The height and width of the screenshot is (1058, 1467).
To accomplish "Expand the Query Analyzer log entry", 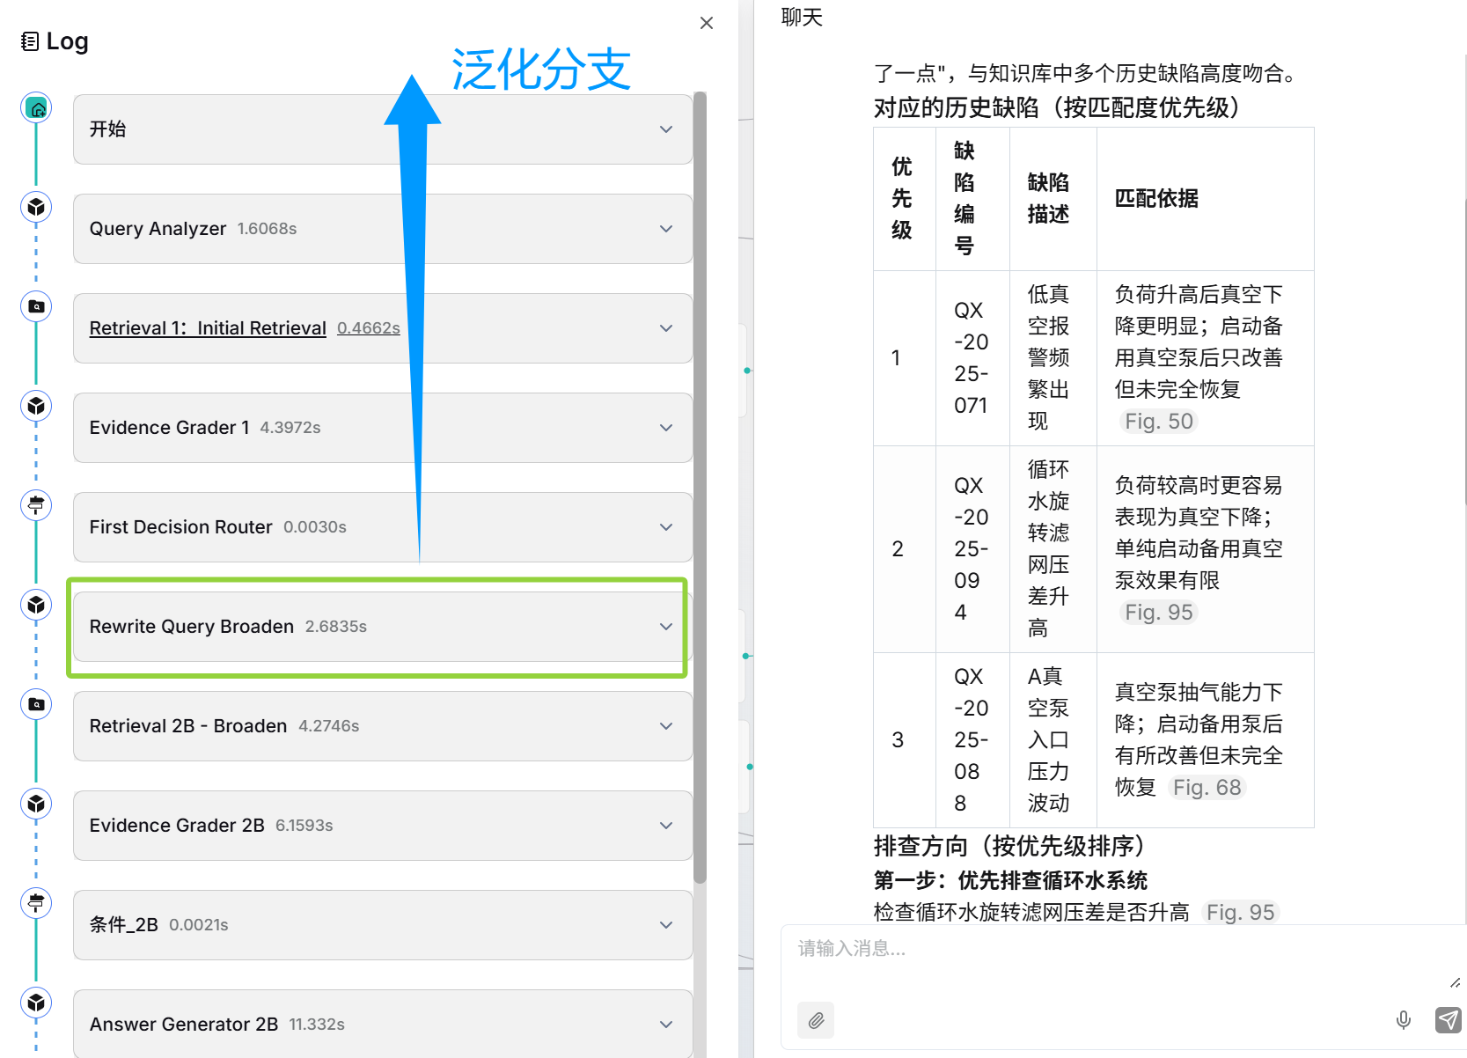I will coord(666,229).
